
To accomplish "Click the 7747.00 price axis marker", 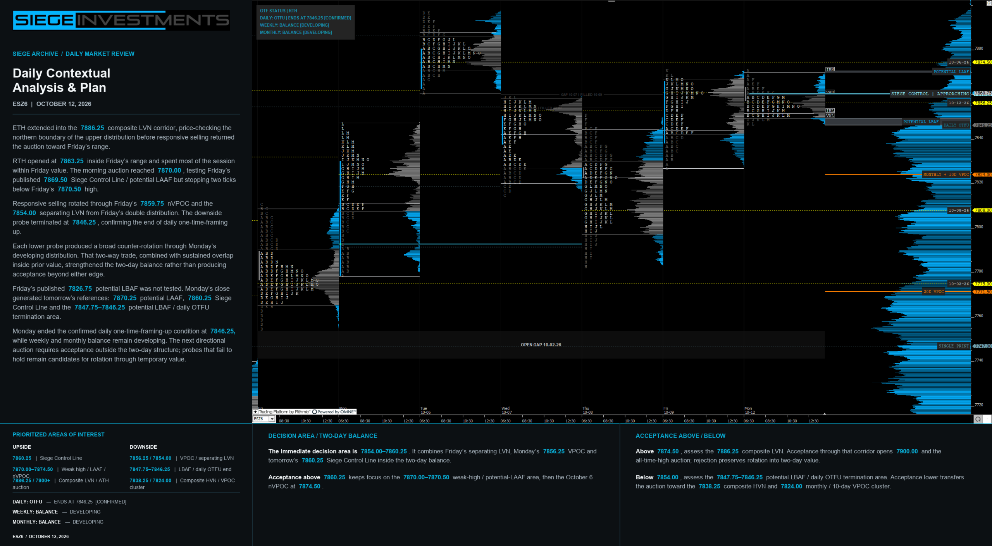I will tap(982, 346).
